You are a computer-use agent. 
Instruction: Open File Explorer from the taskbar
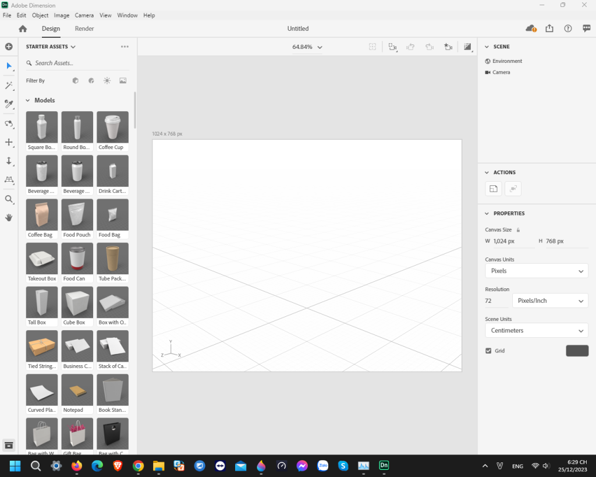(158, 465)
